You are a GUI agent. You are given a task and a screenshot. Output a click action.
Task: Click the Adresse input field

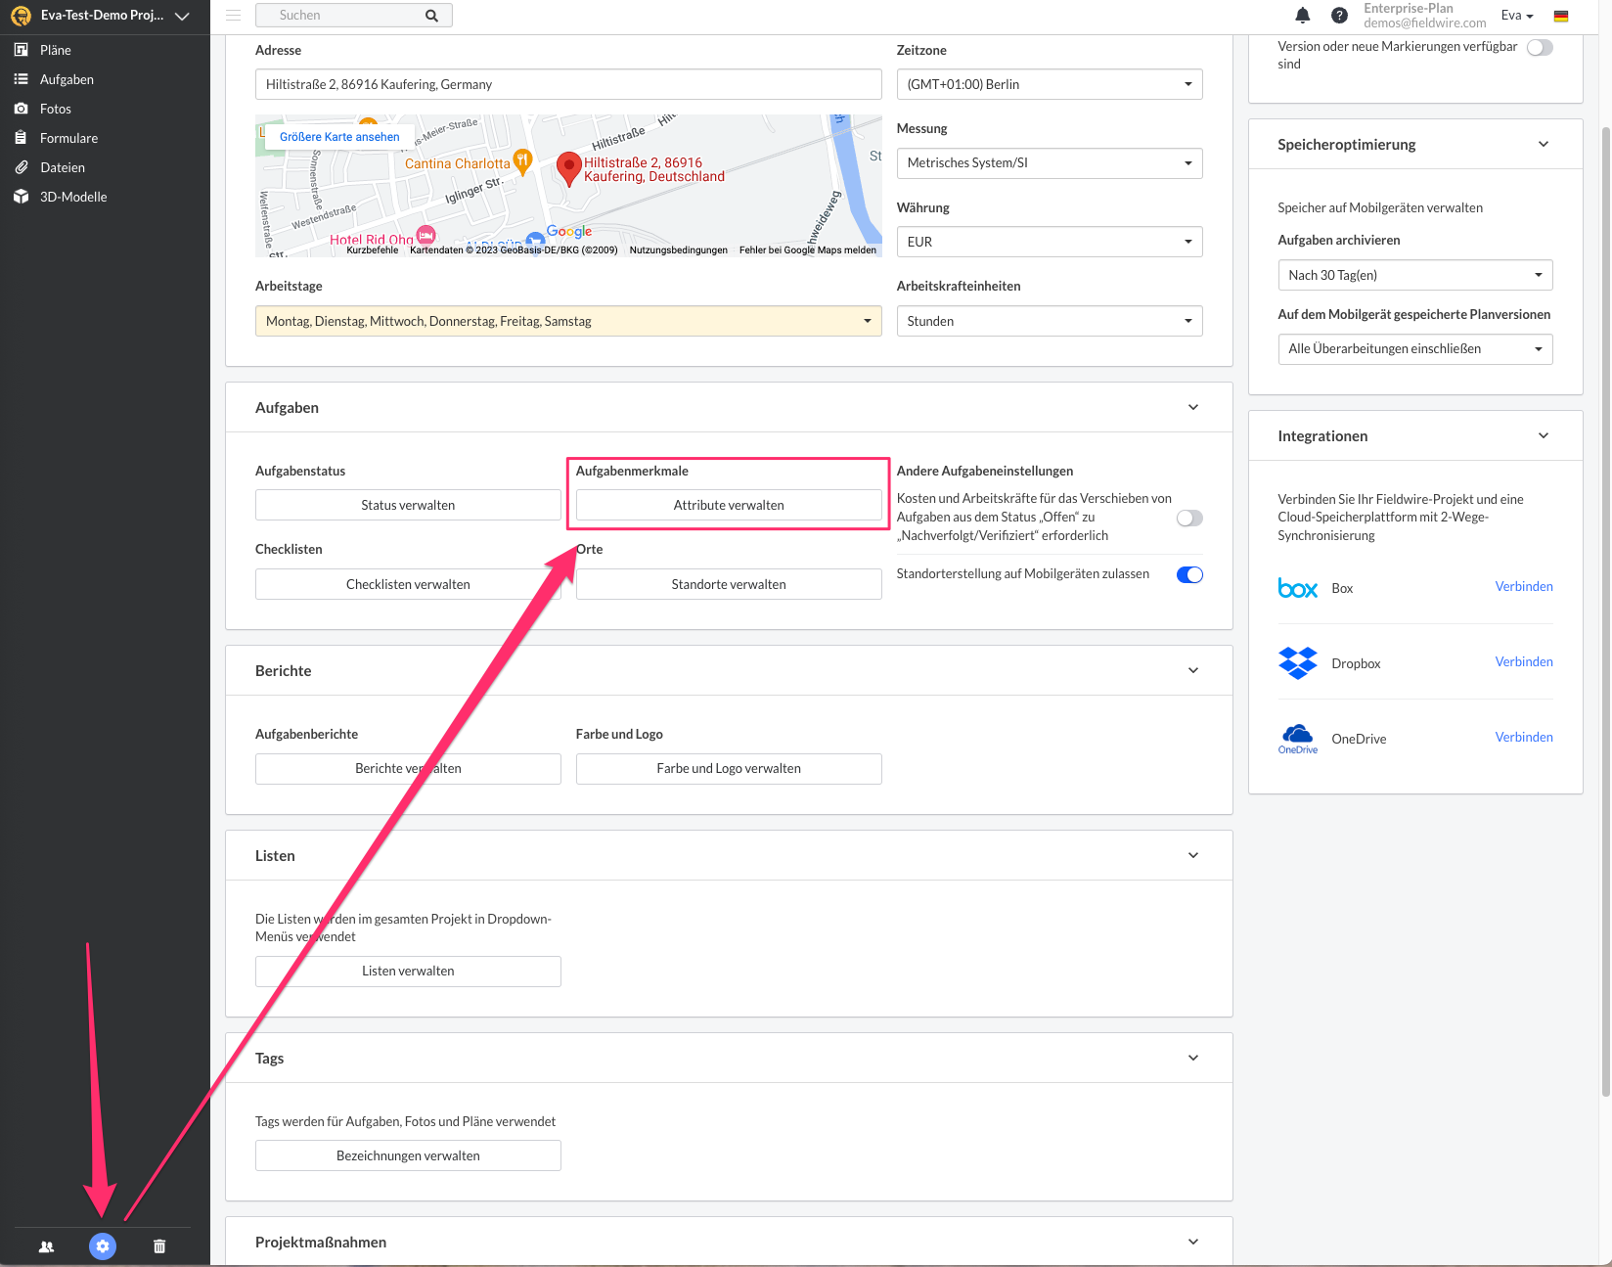tap(567, 84)
